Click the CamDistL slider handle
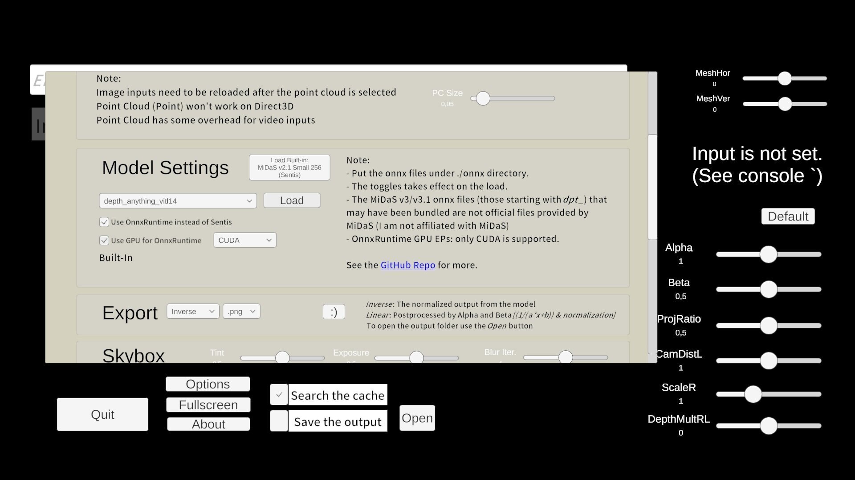Screen dimensions: 855x480 [x=769, y=360]
